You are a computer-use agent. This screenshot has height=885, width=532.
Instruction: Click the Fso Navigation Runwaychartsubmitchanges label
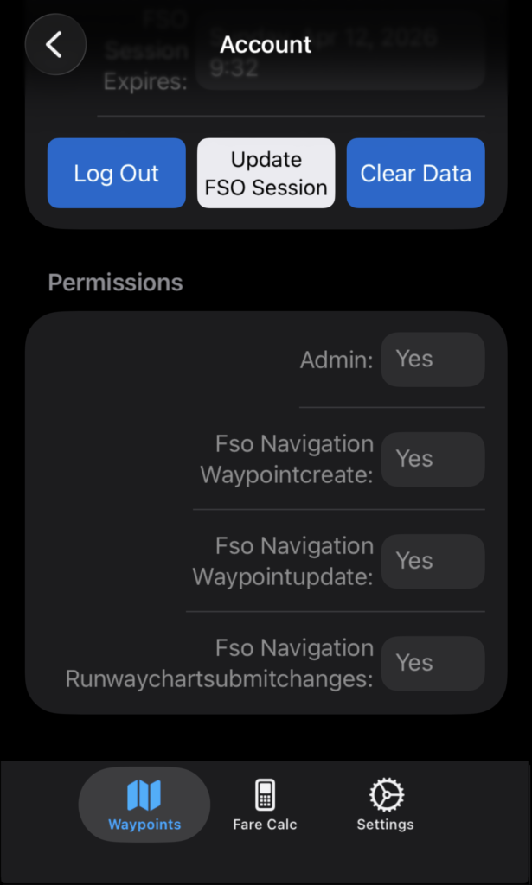tap(220, 664)
